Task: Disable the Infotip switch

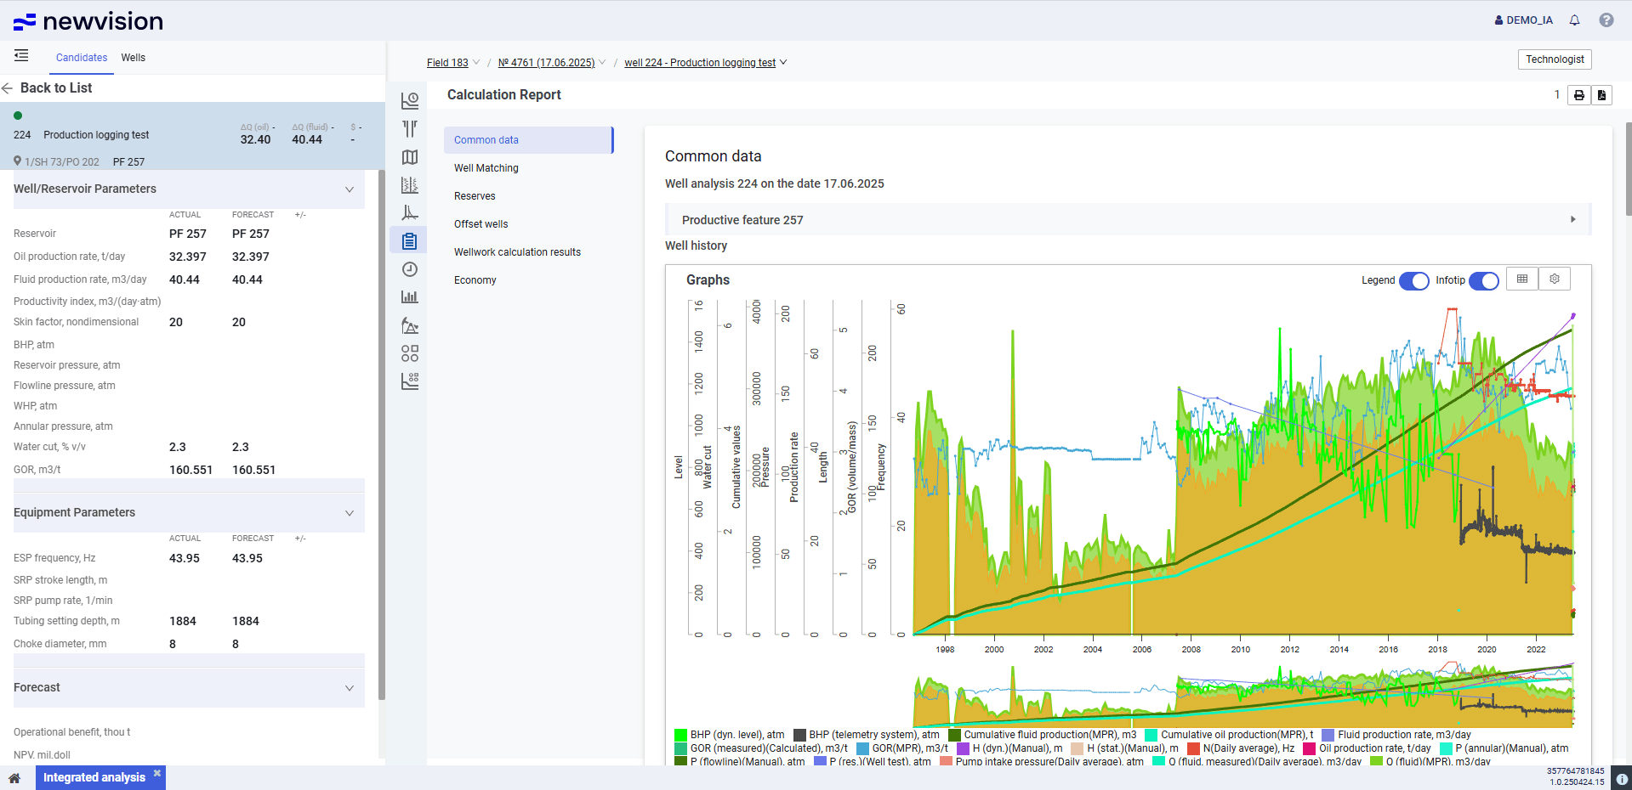Action: pos(1483,280)
